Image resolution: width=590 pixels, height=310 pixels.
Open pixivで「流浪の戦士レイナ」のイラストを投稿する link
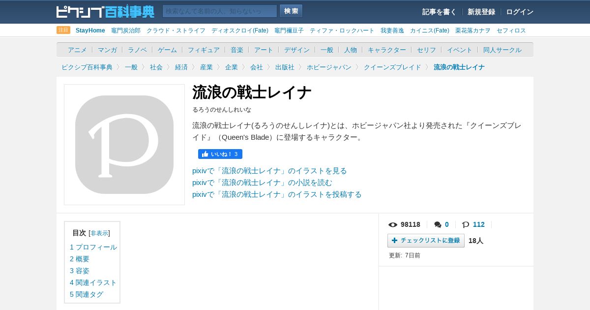tap(277, 194)
